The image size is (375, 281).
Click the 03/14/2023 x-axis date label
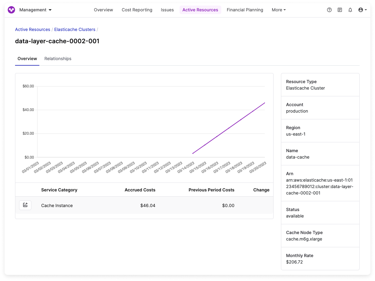tap(186, 167)
